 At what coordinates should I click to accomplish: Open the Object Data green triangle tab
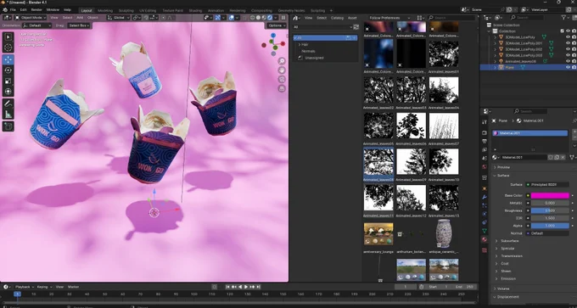pos(485,231)
